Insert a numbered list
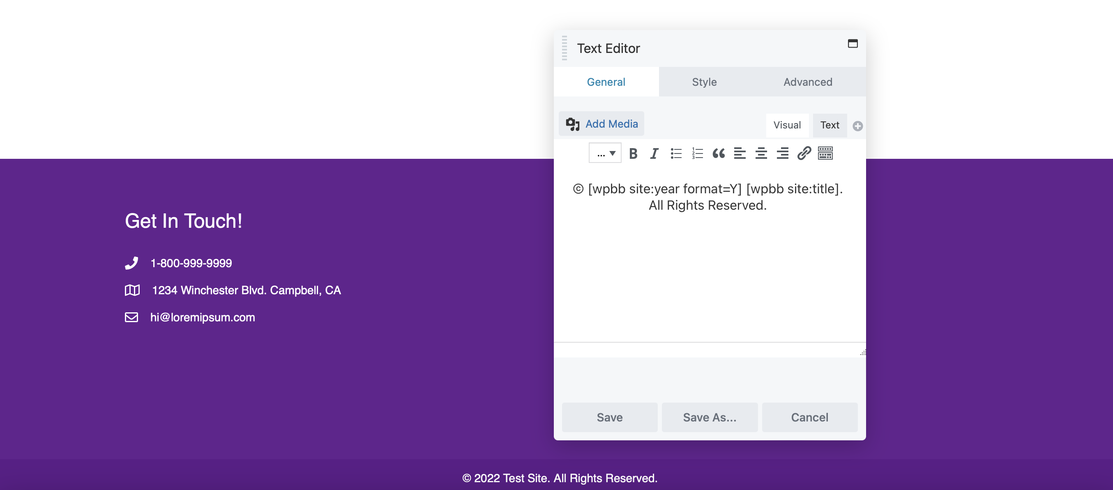Image resolution: width=1113 pixels, height=490 pixels. (696, 153)
